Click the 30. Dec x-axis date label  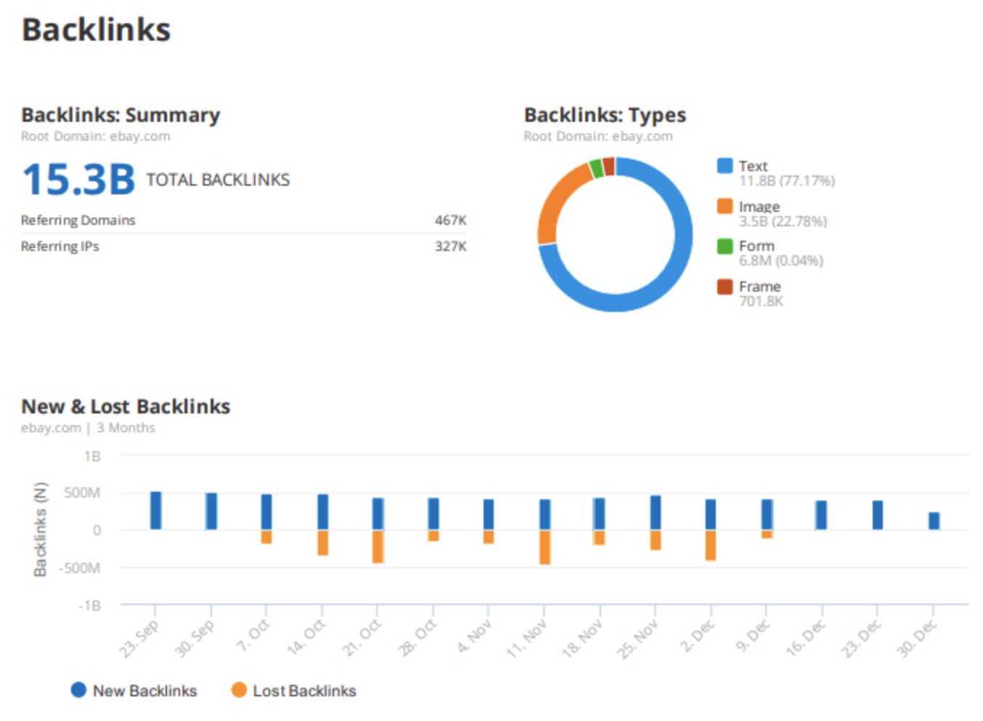tap(918, 638)
